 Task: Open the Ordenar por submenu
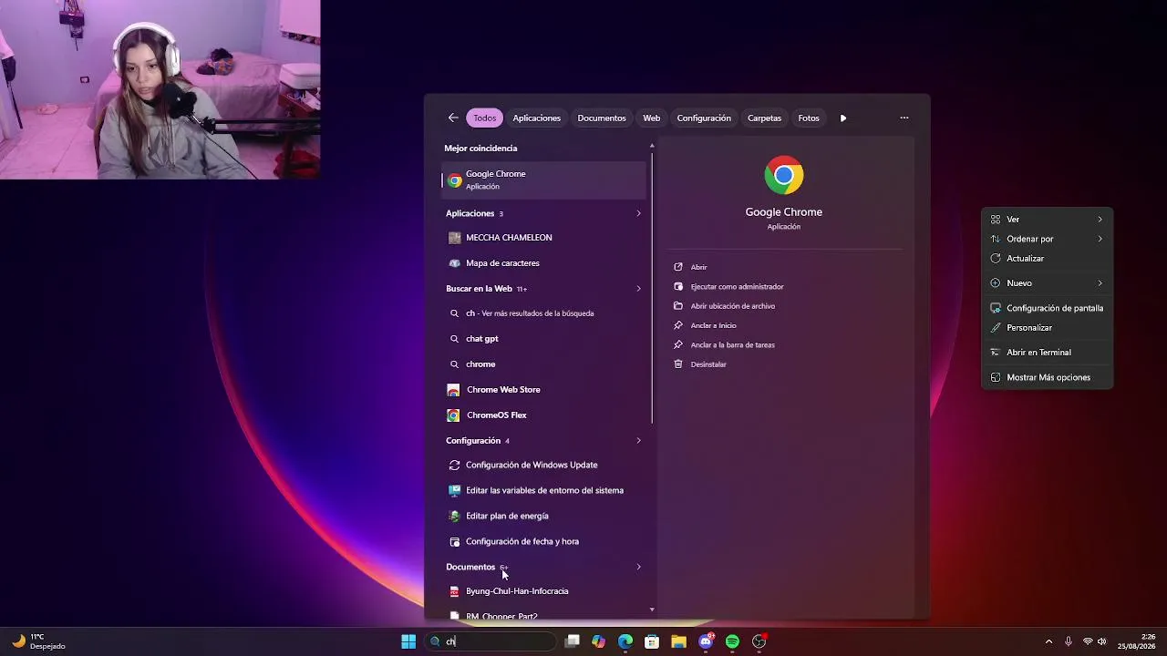1047,239
